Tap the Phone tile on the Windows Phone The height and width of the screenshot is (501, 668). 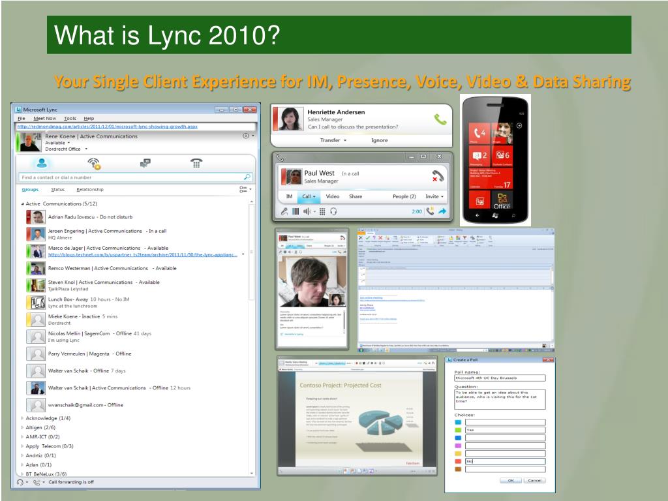(x=479, y=134)
